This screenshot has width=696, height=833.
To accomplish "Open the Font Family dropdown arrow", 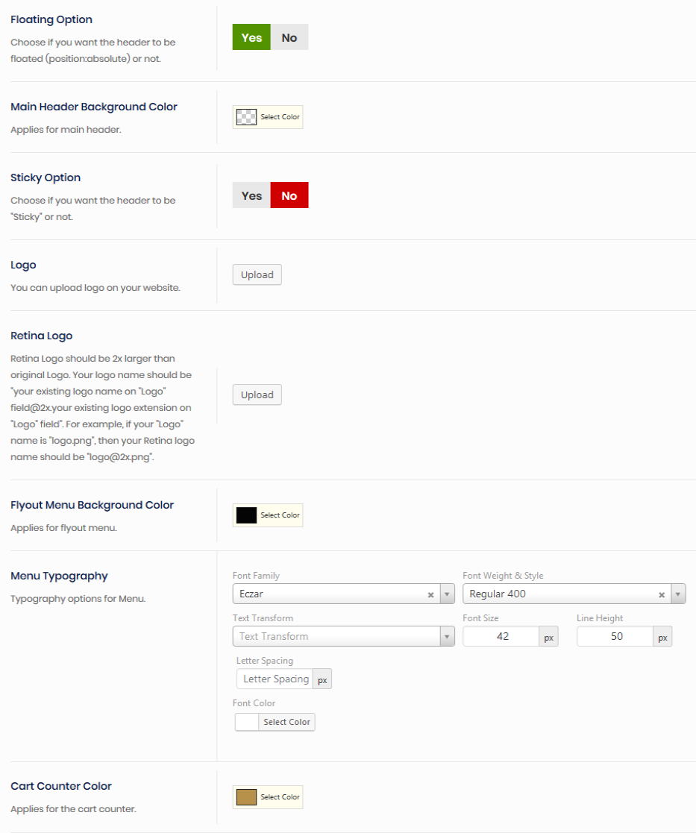I will (447, 594).
